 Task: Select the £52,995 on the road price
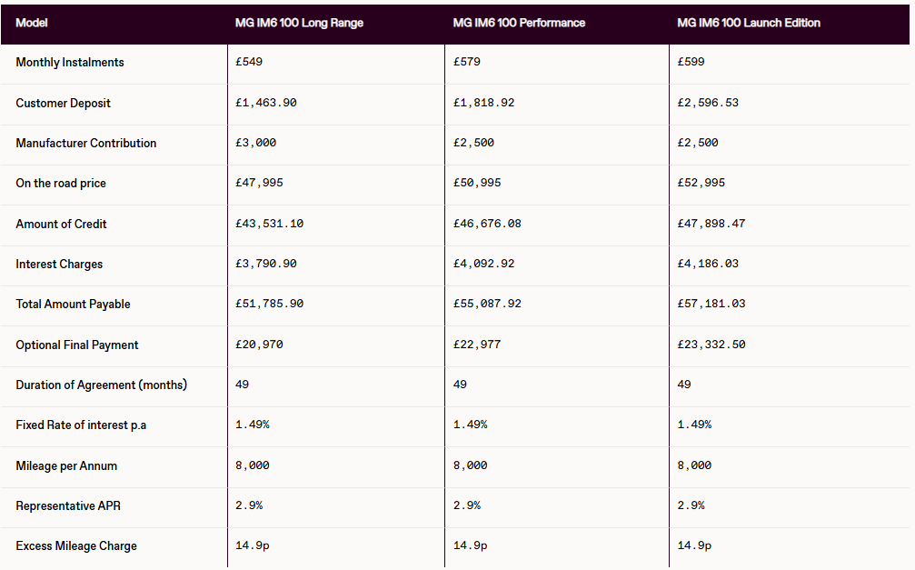click(701, 184)
